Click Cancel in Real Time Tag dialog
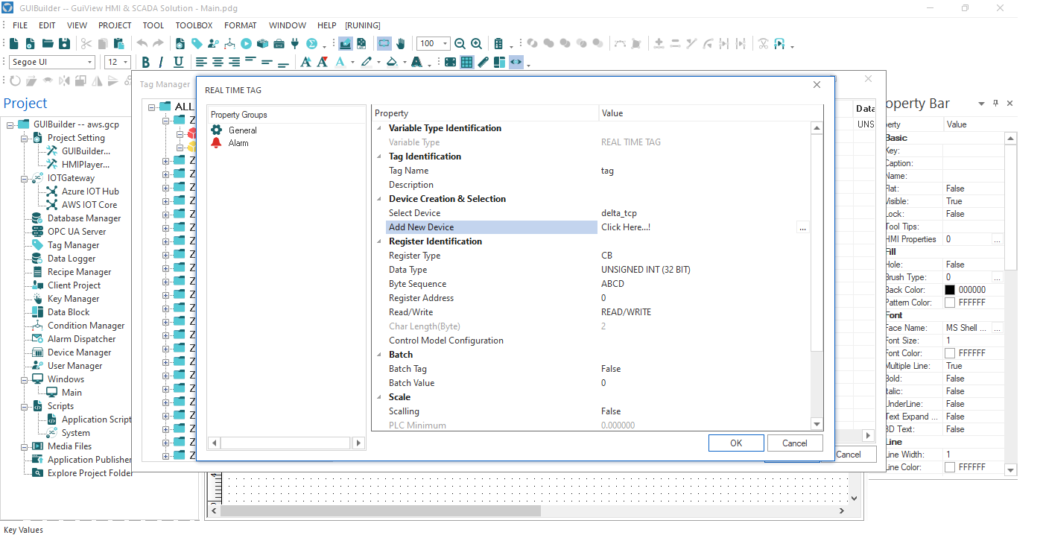The height and width of the screenshot is (538, 1043). click(795, 443)
